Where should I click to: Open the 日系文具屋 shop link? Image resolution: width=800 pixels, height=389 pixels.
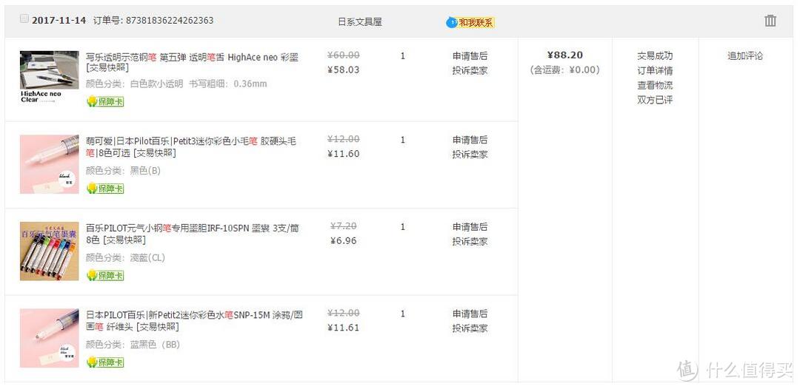[x=360, y=22]
